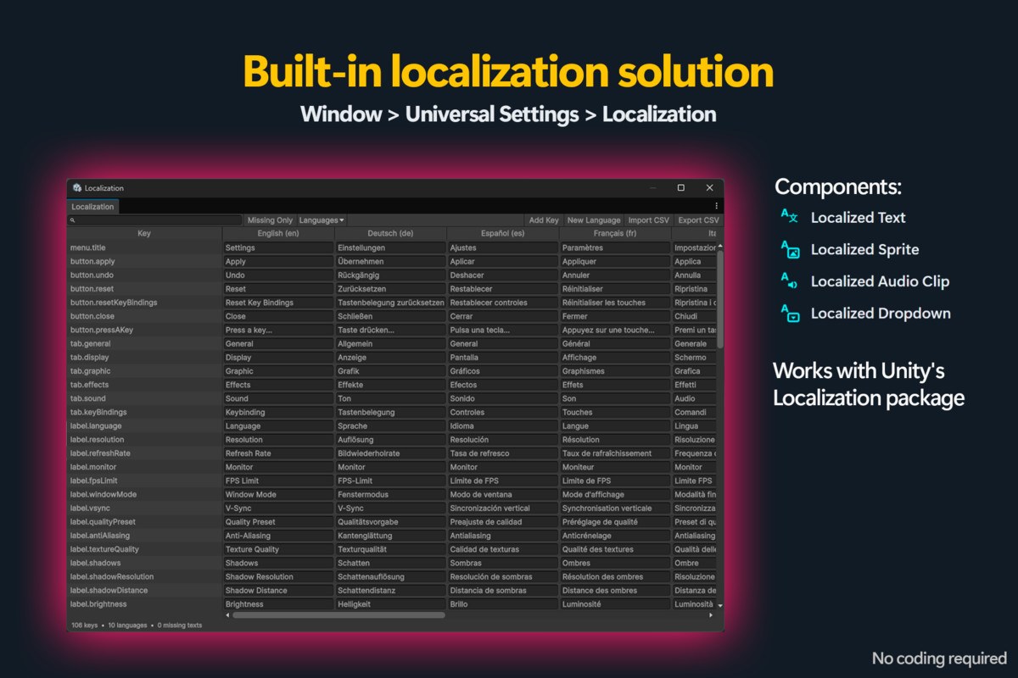The image size is (1018, 678).
Task: Click the search magnifier icon in toolbar
Action: tap(74, 220)
